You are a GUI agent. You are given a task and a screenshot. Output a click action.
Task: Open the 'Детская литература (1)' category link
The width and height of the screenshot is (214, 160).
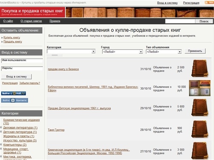(x=20, y=132)
